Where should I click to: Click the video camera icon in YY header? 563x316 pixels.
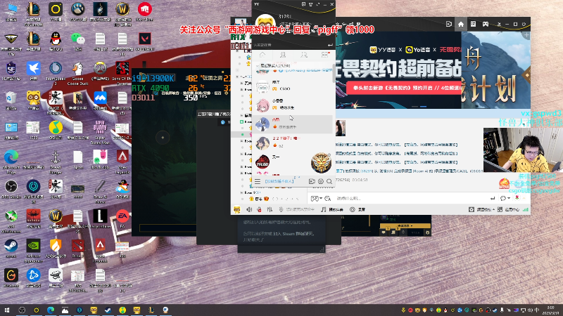[449, 24]
